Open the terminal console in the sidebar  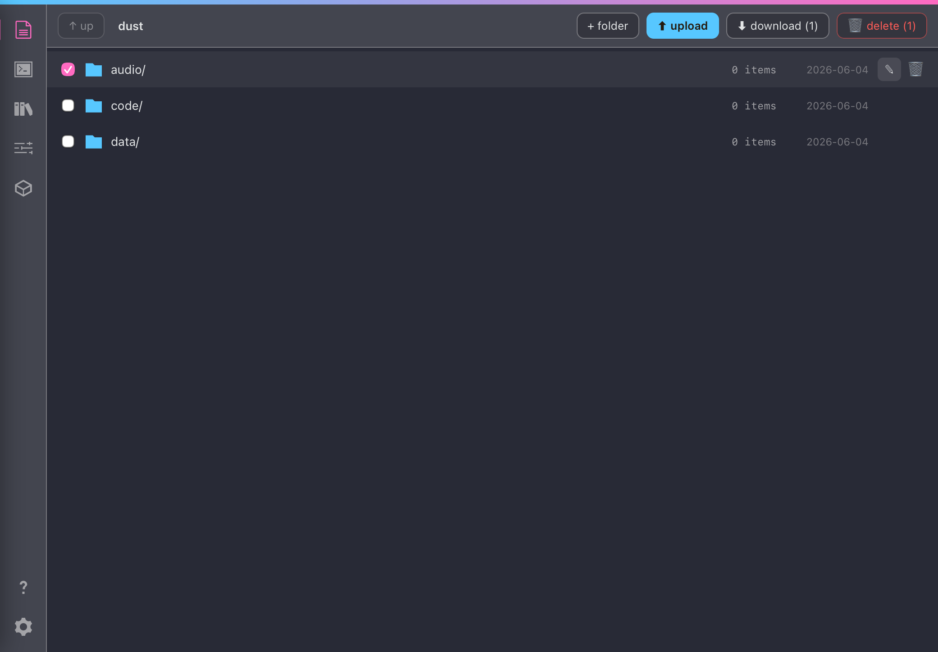tap(23, 69)
